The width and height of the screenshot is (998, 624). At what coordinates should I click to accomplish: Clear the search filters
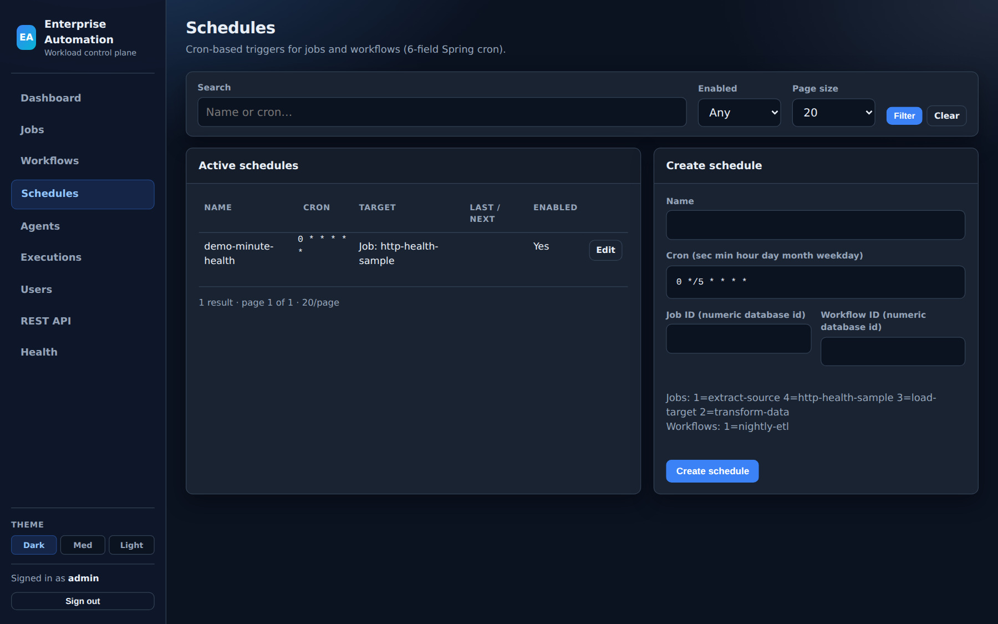(946, 116)
